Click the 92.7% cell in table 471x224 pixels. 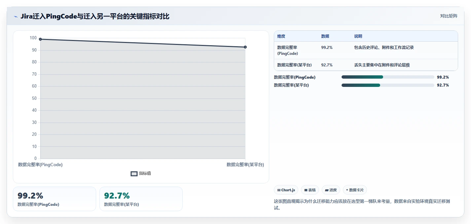tap(327, 65)
